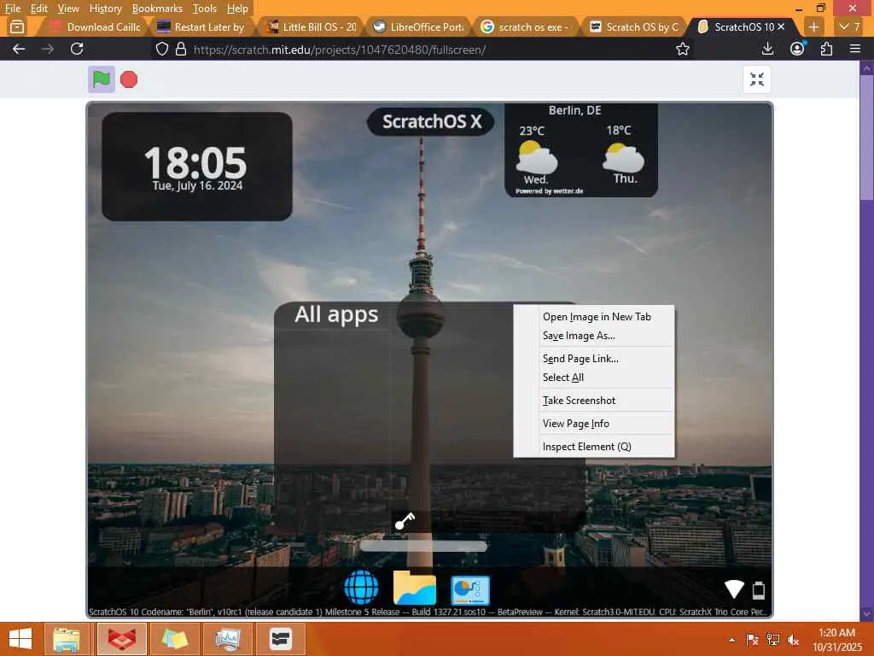Mute volume icon in system tray
Image resolution: width=874 pixels, height=656 pixels.
point(793,640)
